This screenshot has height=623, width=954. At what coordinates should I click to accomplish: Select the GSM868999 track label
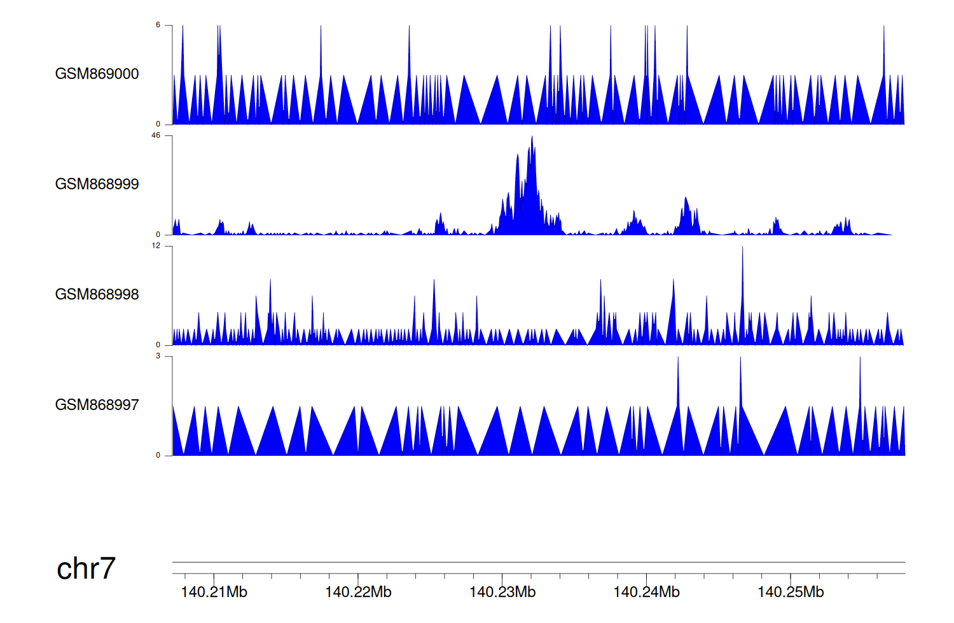[x=97, y=184]
